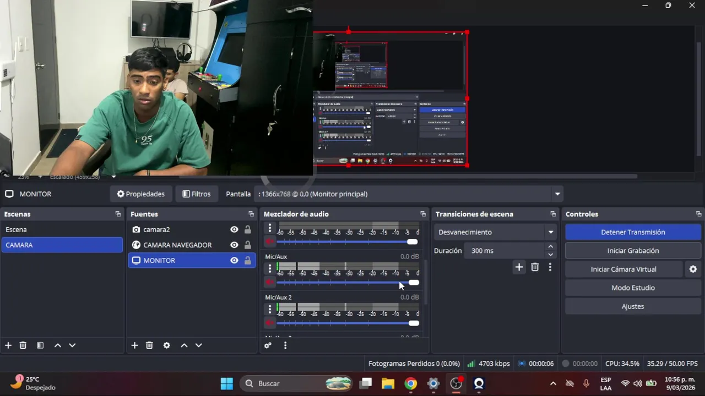Increase Duración with the up stepper arrow
705x396 pixels.
click(x=550, y=247)
